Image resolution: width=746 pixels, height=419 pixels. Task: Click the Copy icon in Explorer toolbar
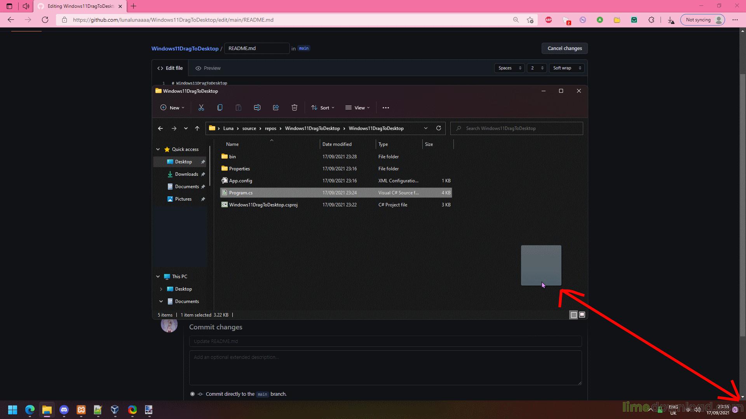[220, 108]
